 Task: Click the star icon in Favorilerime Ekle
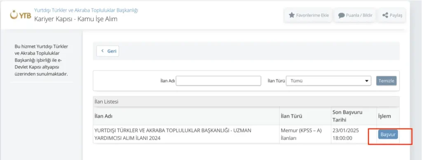(x=291, y=15)
